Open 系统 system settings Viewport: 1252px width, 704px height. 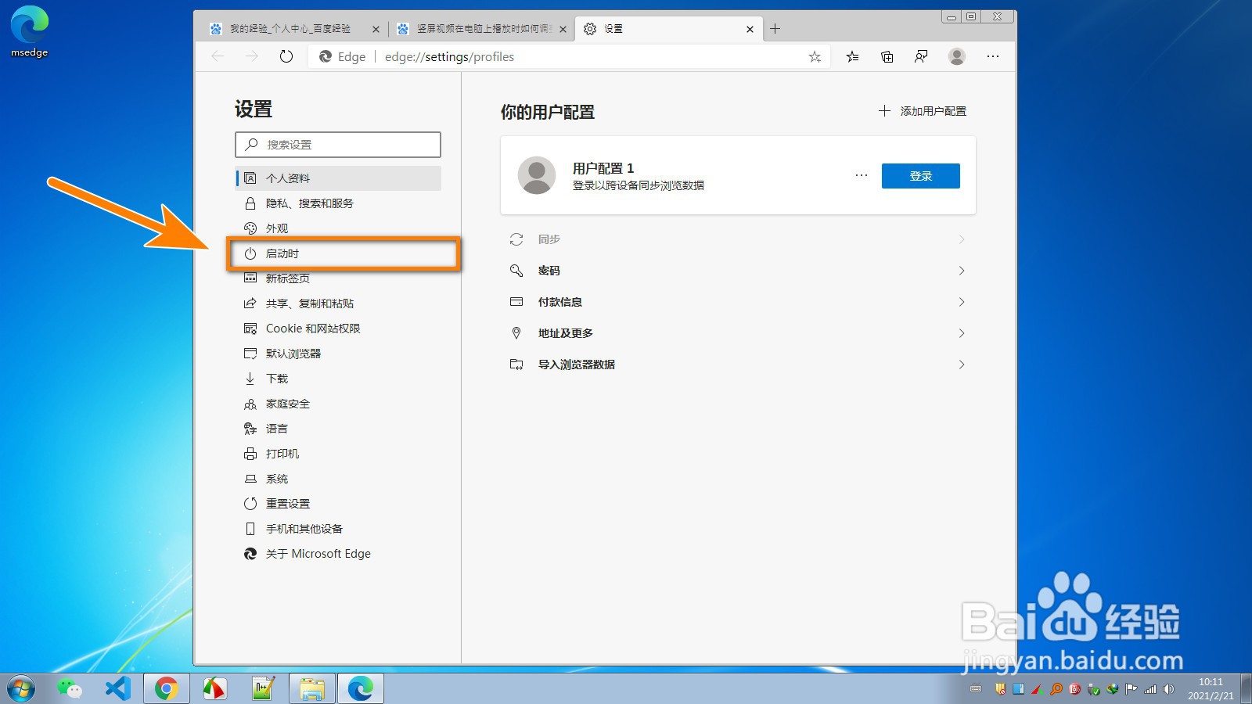coord(338,479)
